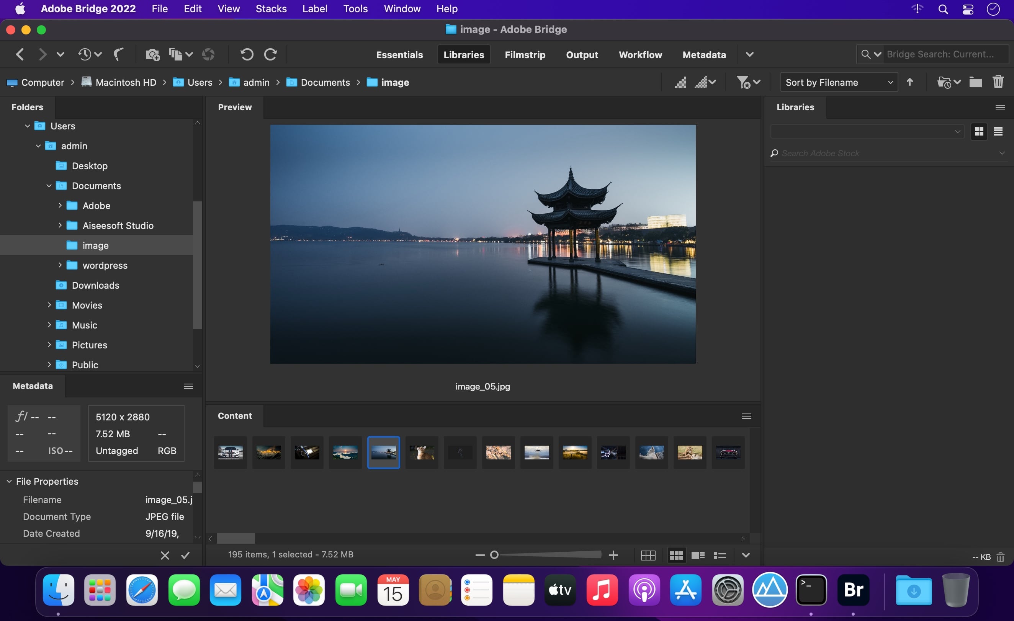1014x621 pixels.
Task: Open the Sort by Filename dropdown
Action: point(838,82)
